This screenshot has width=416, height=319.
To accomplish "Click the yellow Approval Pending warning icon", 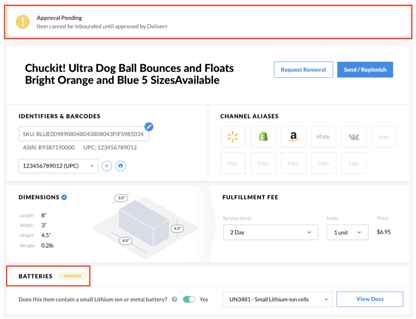I will [x=23, y=22].
